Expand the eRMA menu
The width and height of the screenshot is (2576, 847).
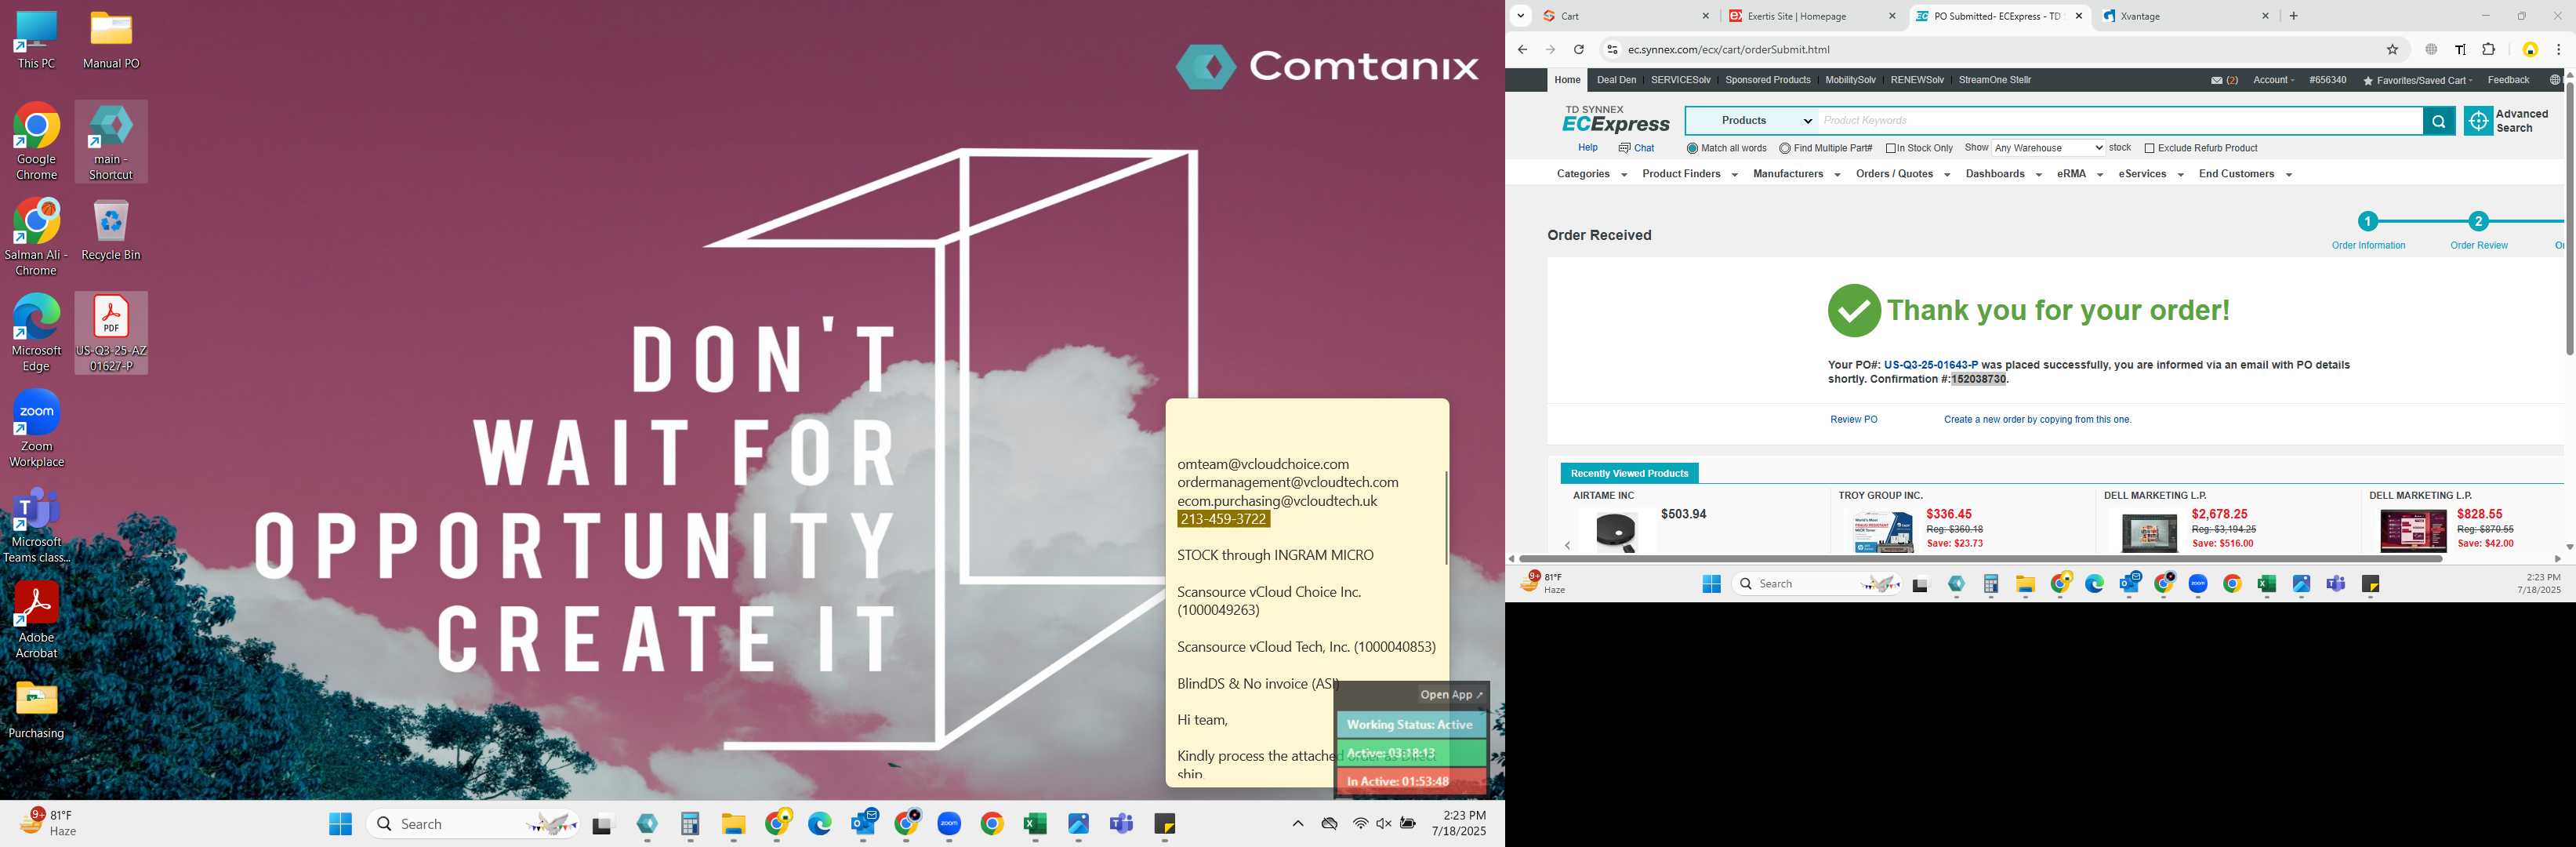[2079, 174]
